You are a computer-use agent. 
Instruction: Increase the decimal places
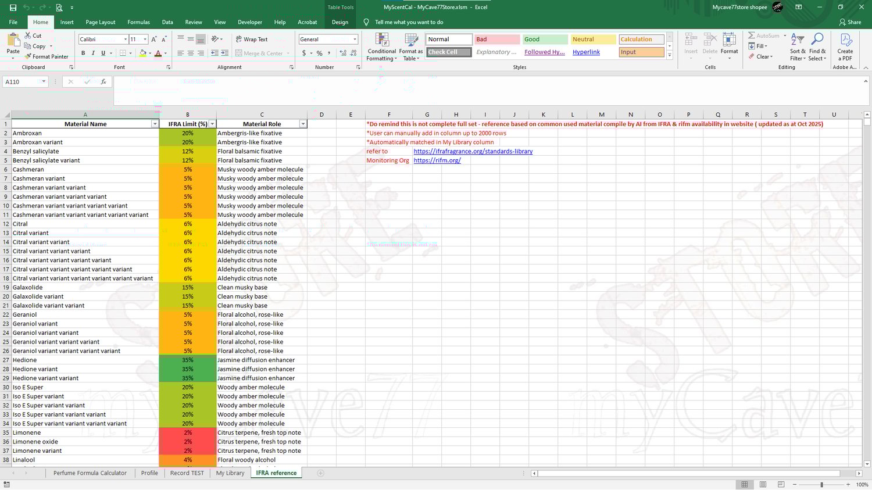[343, 53]
